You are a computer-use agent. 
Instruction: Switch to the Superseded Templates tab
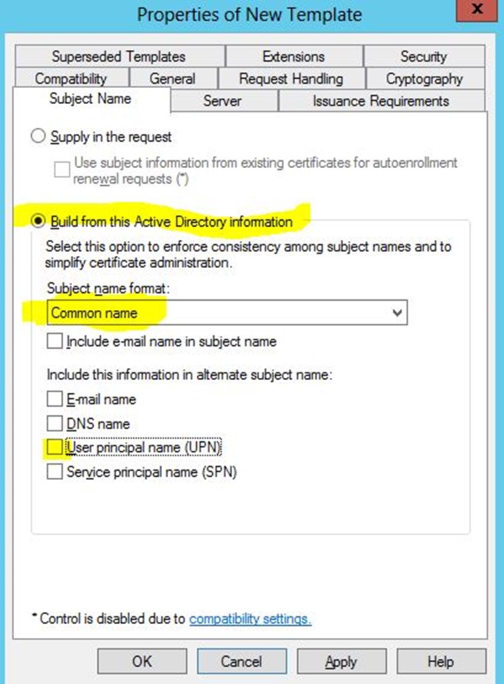point(119,56)
